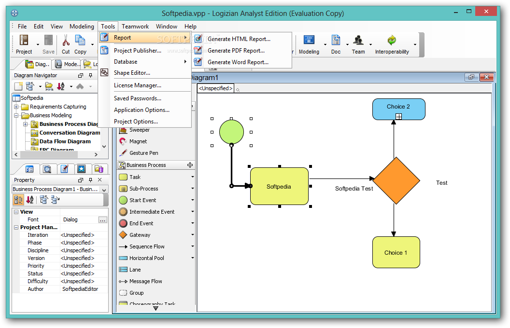Screen dimensions: 510x328
Task: Open the Task tool dropdown arrow
Action: pos(193,177)
